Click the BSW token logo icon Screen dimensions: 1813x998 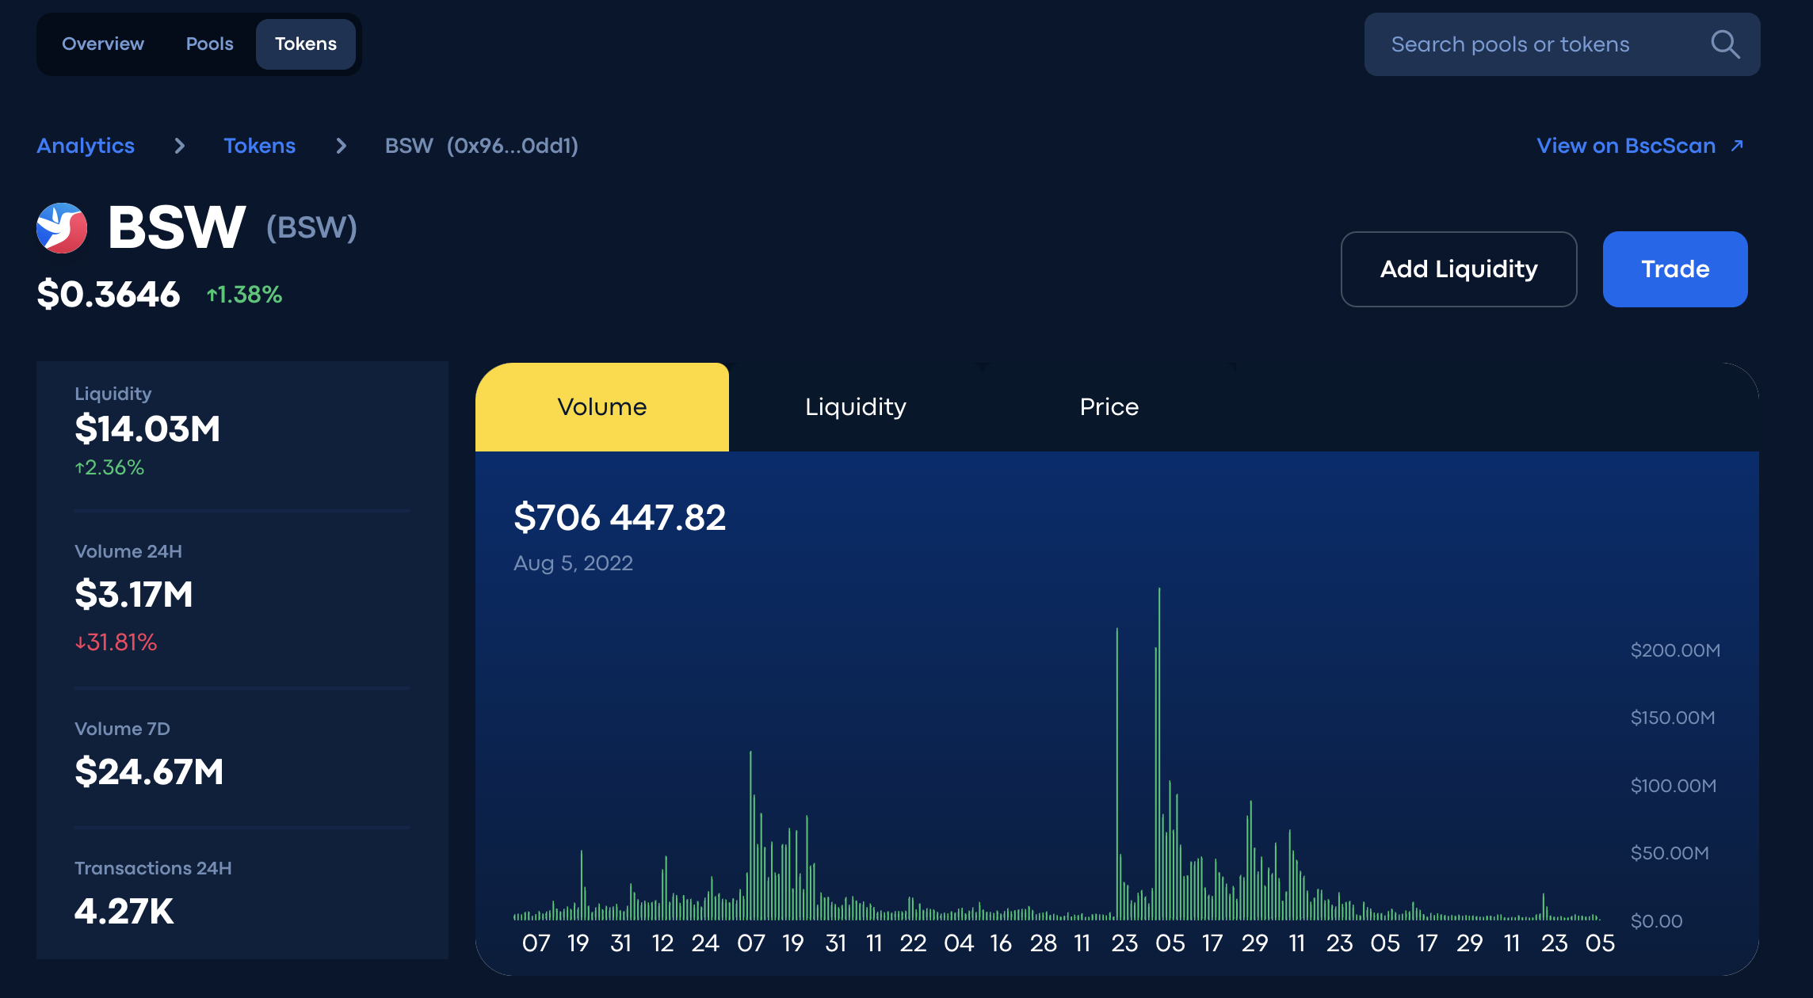(62, 228)
